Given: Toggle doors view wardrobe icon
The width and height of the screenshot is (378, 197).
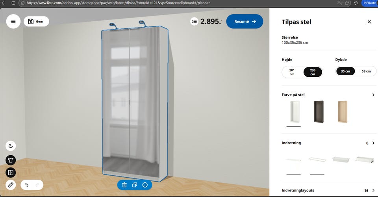Looking at the screenshot, I should click(x=11, y=173).
